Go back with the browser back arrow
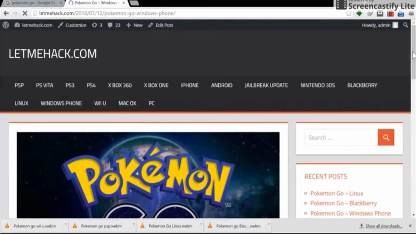Viewport: 416px width, 234px height. (6, 13)
